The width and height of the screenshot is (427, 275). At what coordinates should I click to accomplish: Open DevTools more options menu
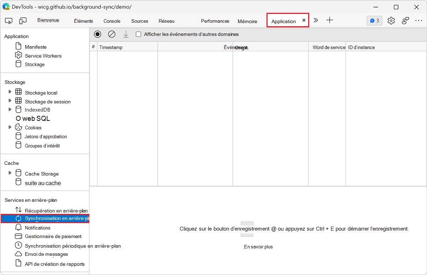pos(419,20)
